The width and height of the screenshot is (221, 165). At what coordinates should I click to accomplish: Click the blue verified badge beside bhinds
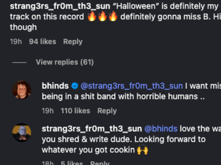(x=75, y=86)
